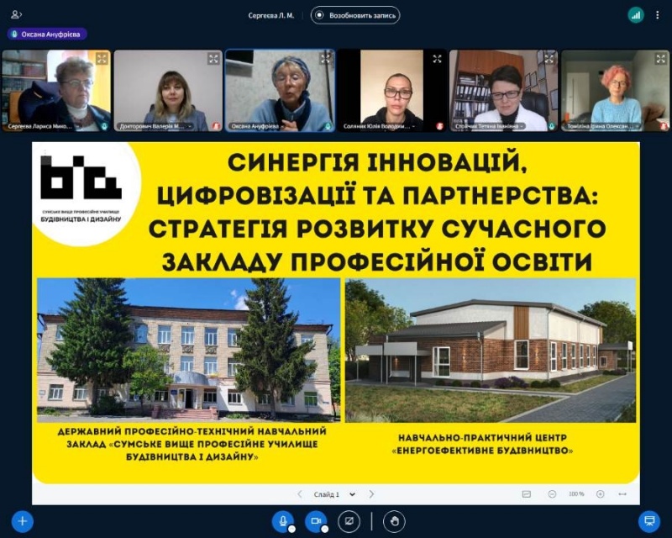672x538 pixels.
Task: Advance to the next slide
Action: pos(371,494)
